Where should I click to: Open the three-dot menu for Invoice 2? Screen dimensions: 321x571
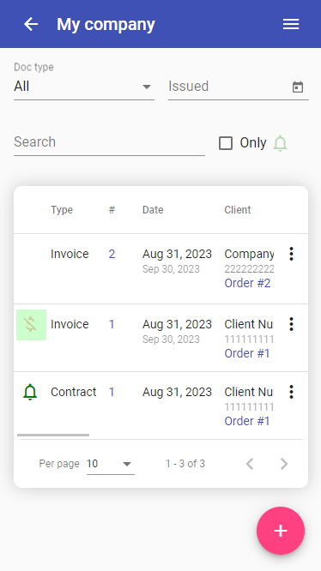pos(291,254)
